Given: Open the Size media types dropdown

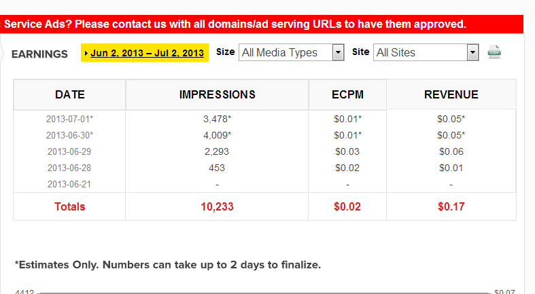Looking at the screenshot, I should pos(292,52).
